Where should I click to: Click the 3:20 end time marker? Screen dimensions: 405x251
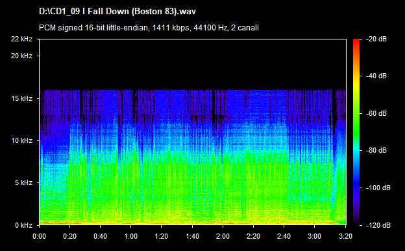coord(345,236)
